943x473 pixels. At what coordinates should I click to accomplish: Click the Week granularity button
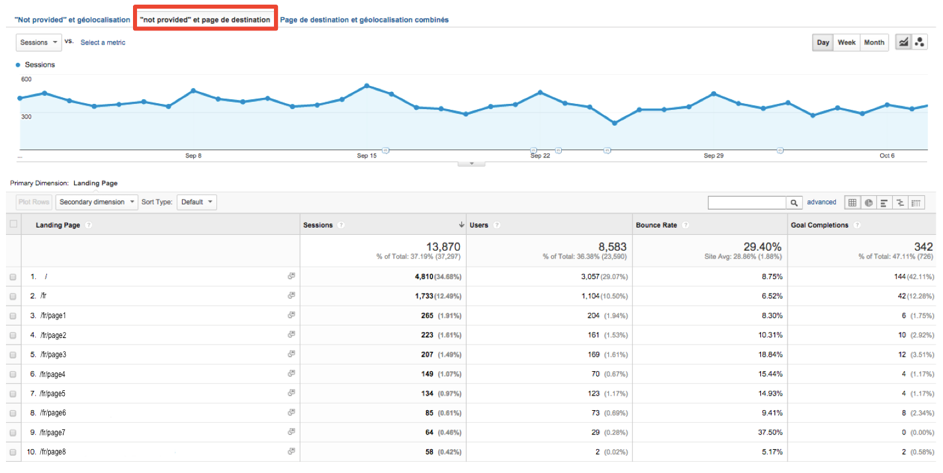[x=846, y=42]
